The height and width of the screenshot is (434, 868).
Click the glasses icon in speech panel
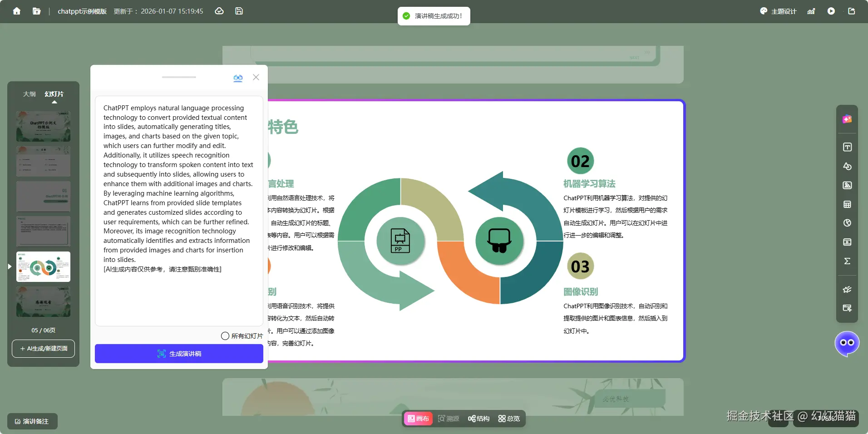pos(238,78)
